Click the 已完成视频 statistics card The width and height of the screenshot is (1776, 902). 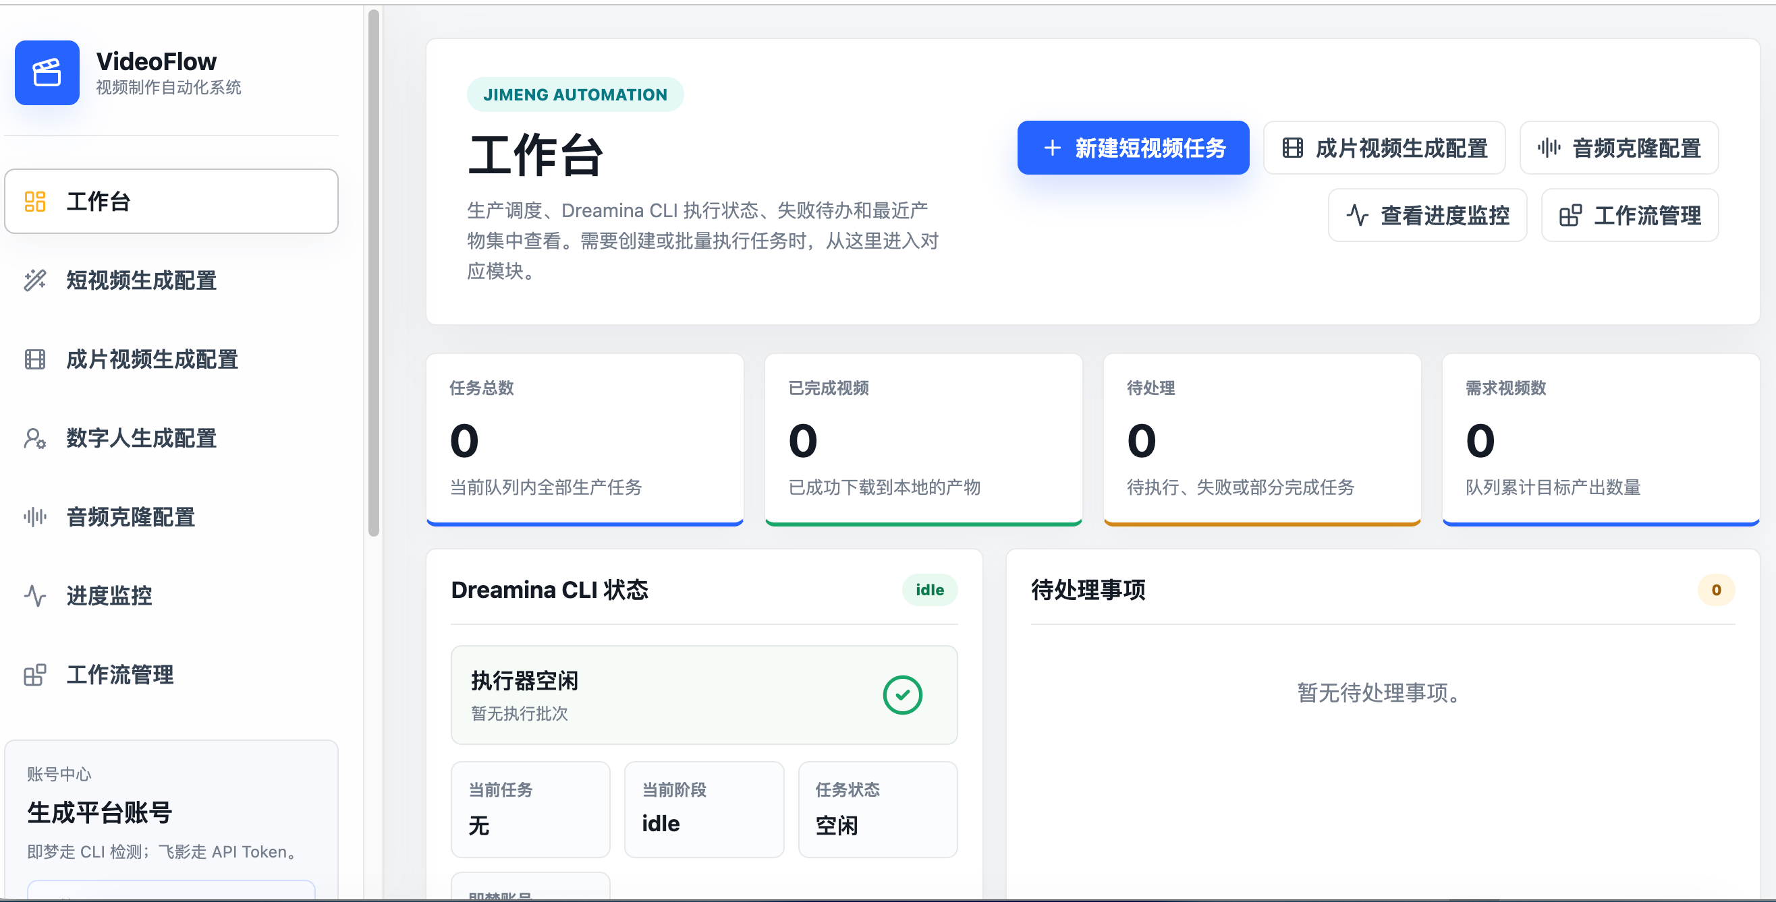tap(923, 440)
